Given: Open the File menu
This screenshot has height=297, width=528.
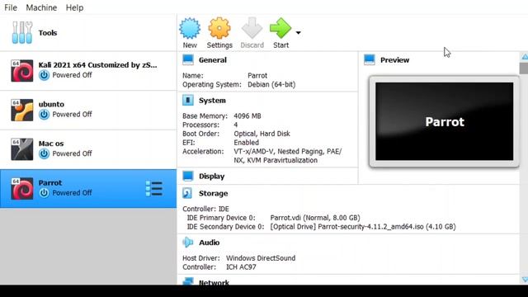Looking at the screenshot, I should pyautogui.click(x=11, y=7).
